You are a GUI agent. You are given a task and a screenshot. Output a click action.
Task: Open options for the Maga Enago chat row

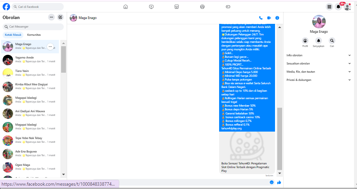(50, 47)
